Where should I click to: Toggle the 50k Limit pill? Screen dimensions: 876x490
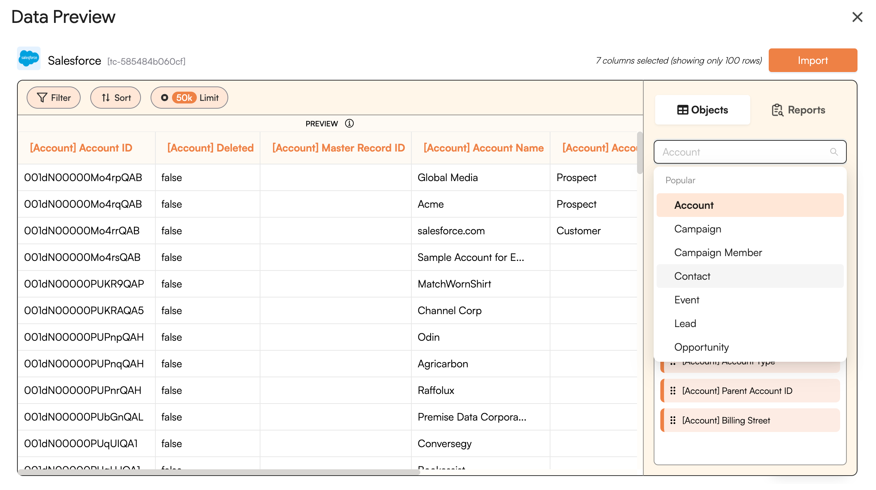(189, 98)
